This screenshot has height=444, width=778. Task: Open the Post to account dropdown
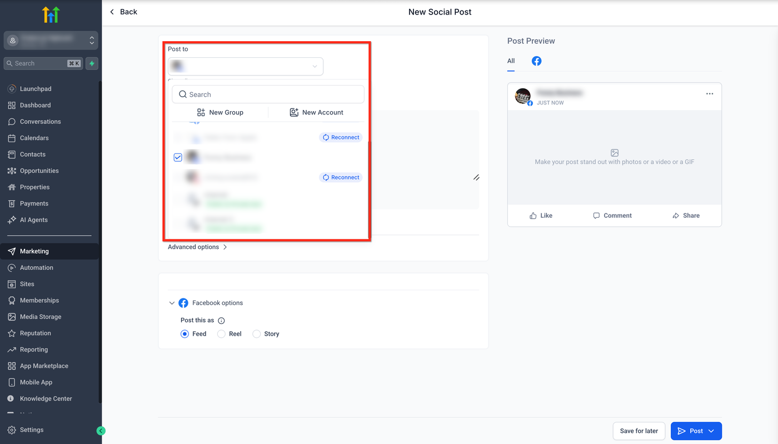(x=246, y=66)
